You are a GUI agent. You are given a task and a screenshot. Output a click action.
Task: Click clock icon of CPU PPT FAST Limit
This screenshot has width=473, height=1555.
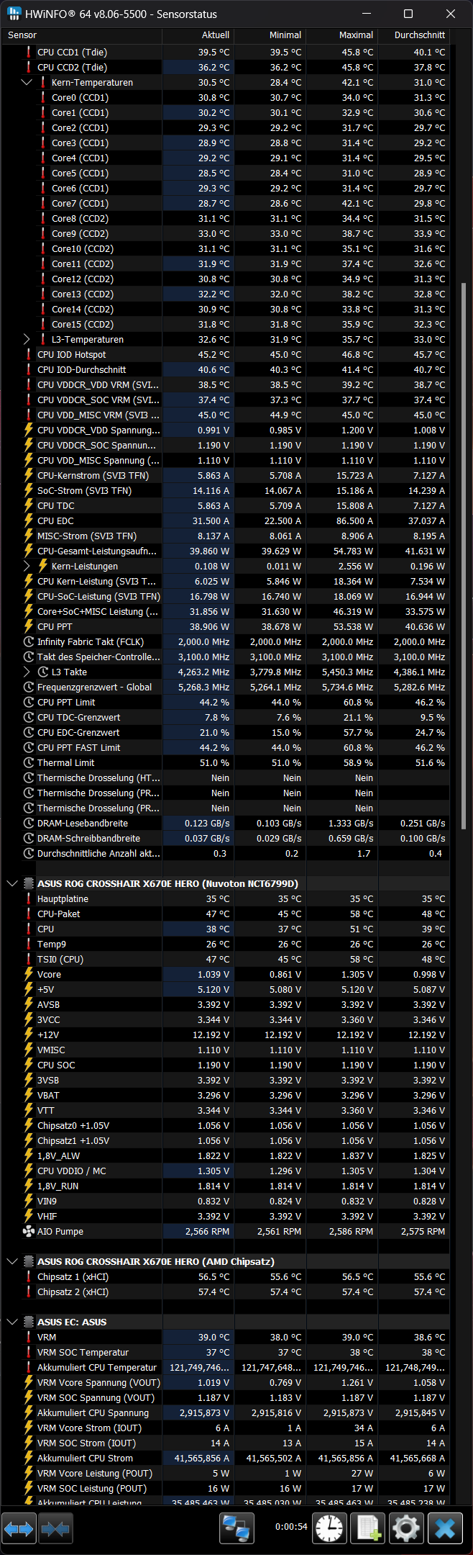click(29, 747)
